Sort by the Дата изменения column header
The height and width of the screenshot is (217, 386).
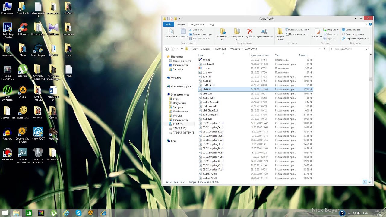(x=262, y=55)
